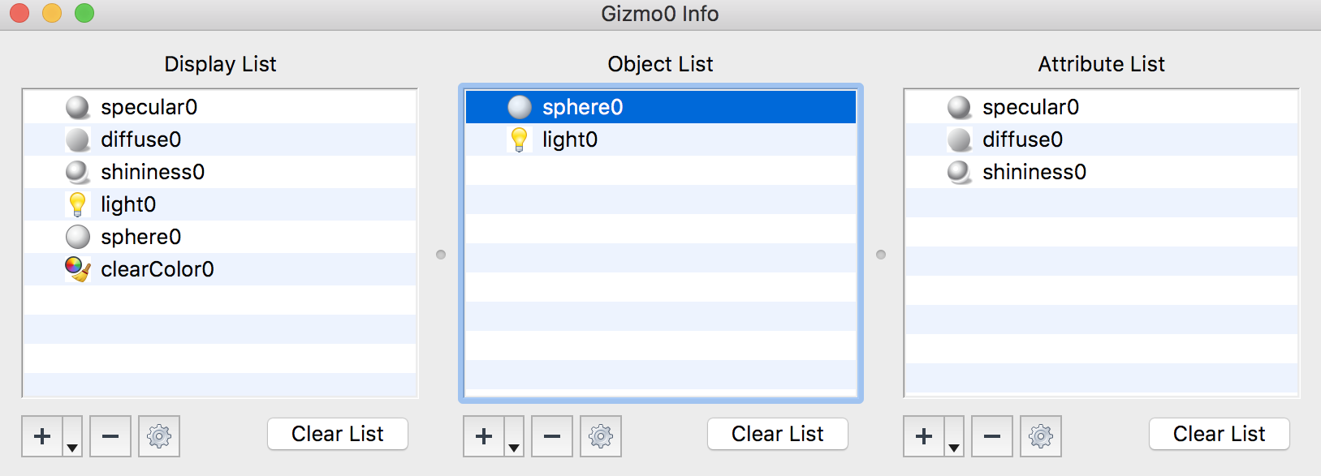Select sphere0 in the Display List
1321x476 pixels.
140,237
